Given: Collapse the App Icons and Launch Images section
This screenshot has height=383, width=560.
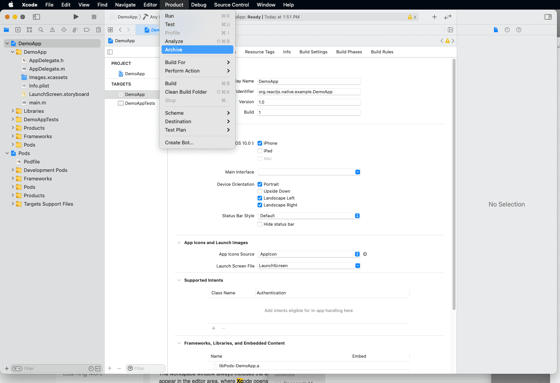Looking at the screenshot, I should pyautogui.click(x=179, y=243).
